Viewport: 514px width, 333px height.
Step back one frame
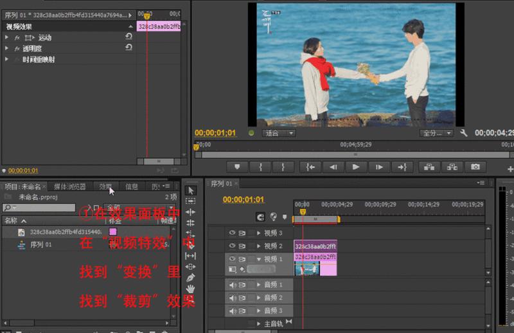point(333,167)
